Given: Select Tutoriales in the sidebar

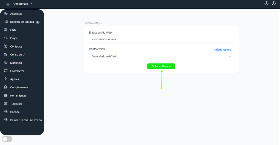Looking at the screenshot, I should [16, 104].
